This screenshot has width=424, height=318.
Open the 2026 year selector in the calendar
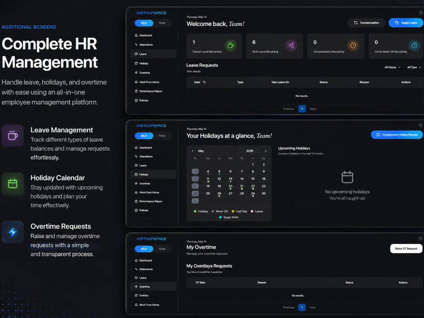click(x=253, y=151)
